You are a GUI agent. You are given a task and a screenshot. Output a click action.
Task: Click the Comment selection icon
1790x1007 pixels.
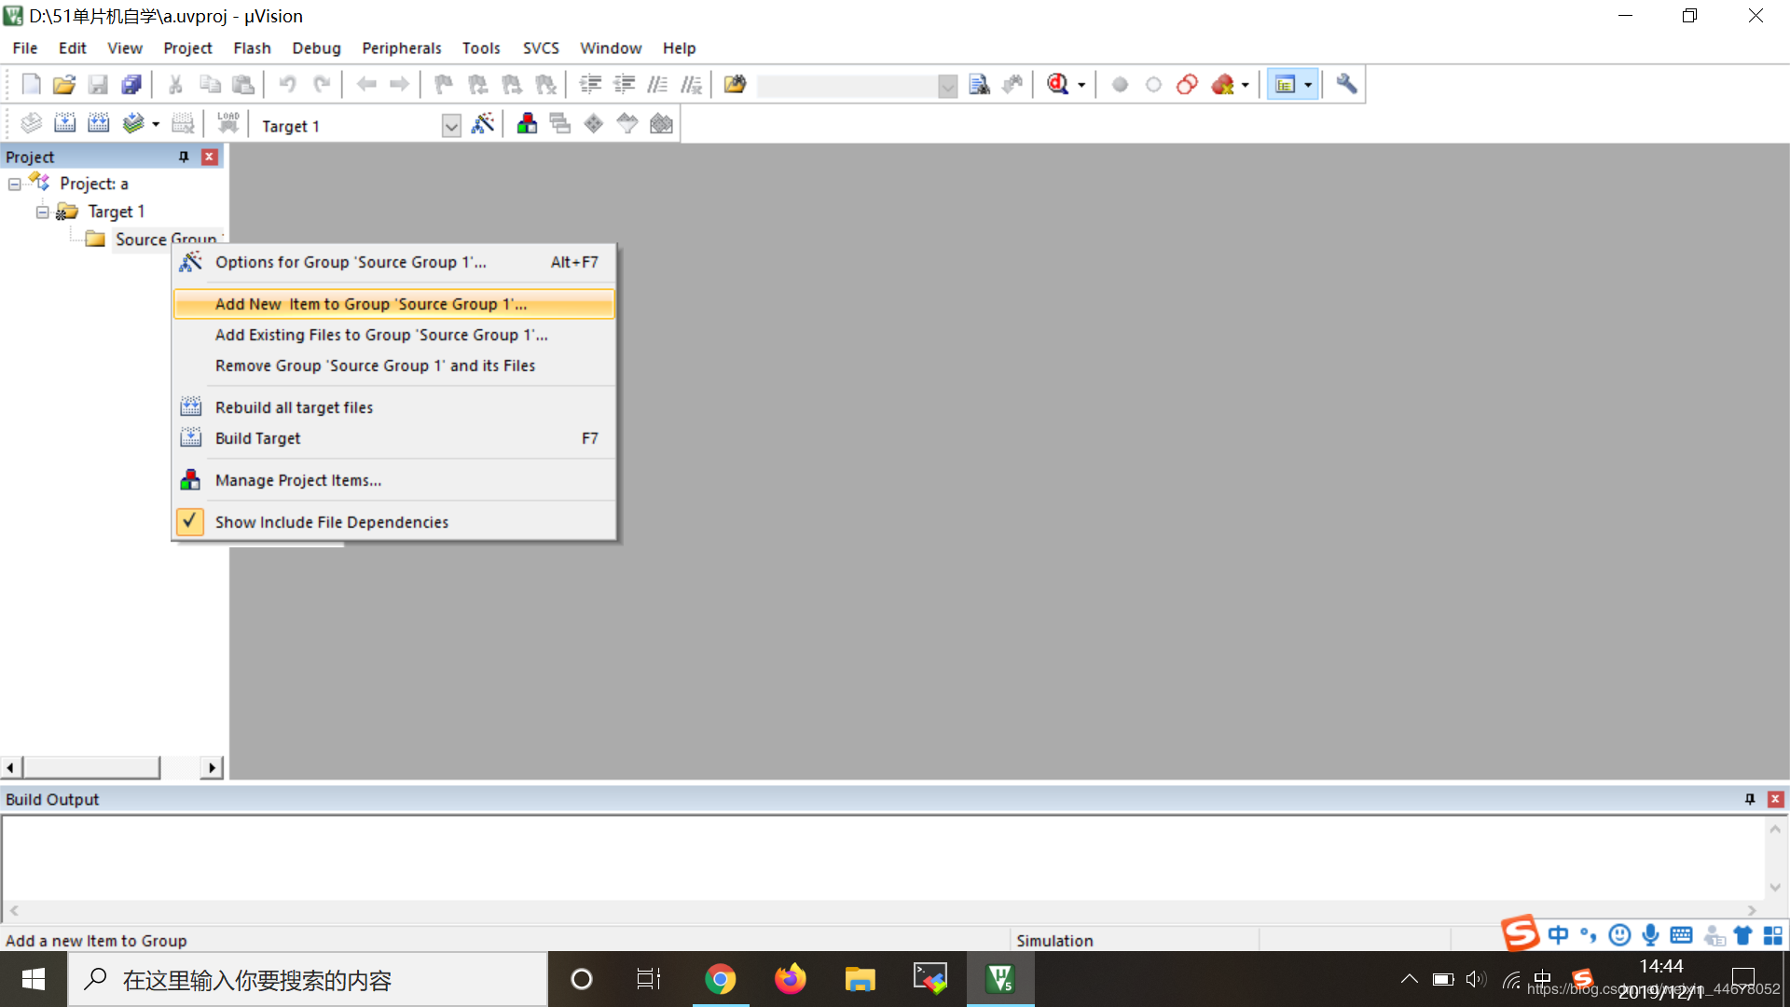tap(657, 85)
